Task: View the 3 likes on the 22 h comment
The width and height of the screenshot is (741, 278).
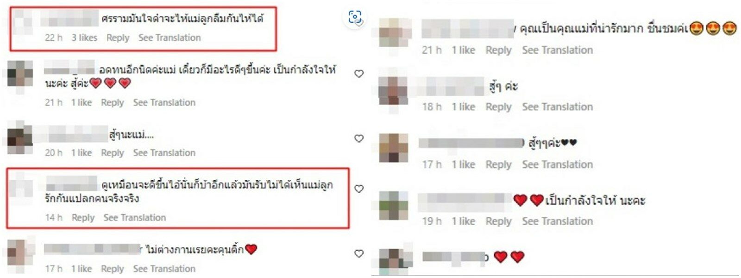Action: [x=84, y=38]
